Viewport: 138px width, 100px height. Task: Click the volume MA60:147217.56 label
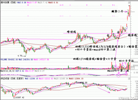click(x=41, y=60)
